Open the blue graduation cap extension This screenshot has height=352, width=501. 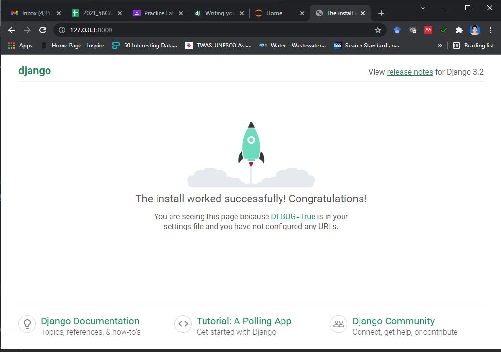(x=397, y=30)
